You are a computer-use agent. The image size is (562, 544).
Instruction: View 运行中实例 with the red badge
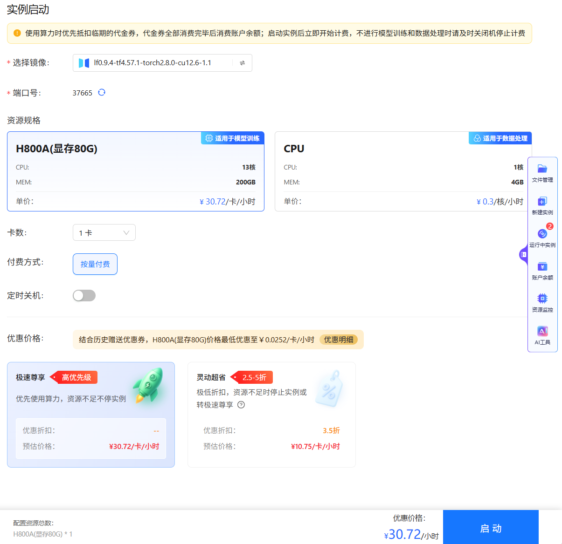coord(542,238)
